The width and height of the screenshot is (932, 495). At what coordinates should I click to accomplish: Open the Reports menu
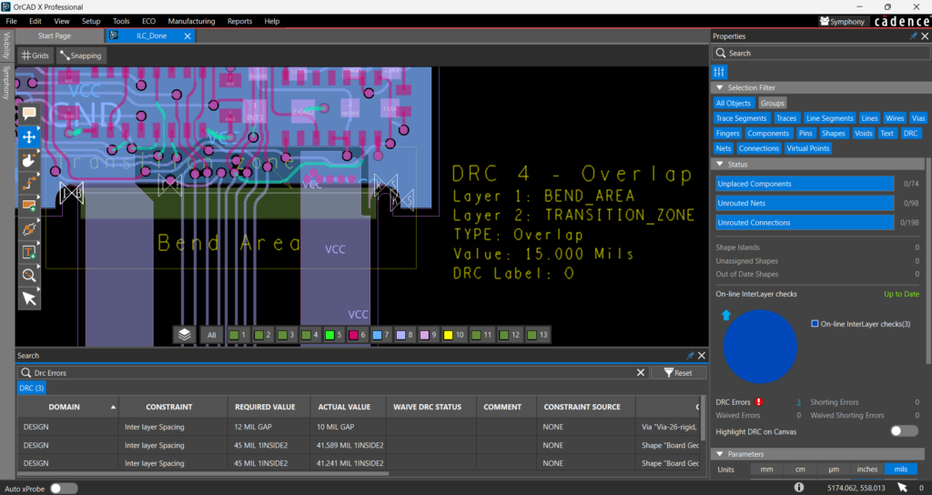(239, 21)
